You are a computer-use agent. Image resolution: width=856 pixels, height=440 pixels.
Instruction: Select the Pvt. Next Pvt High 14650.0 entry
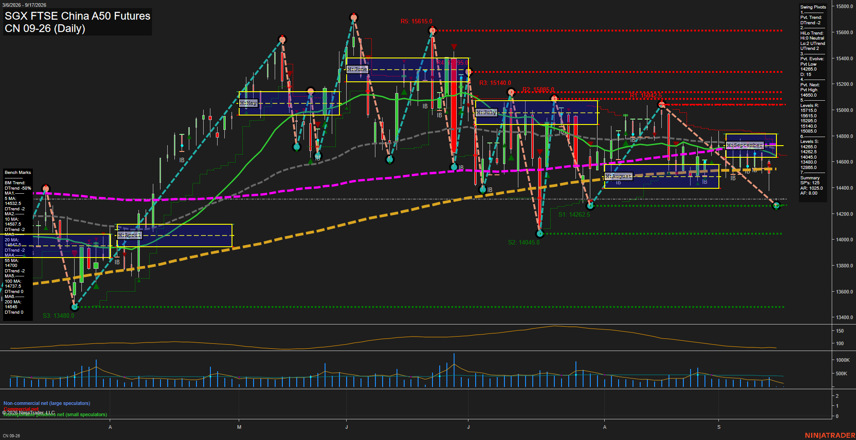point(810,90)
